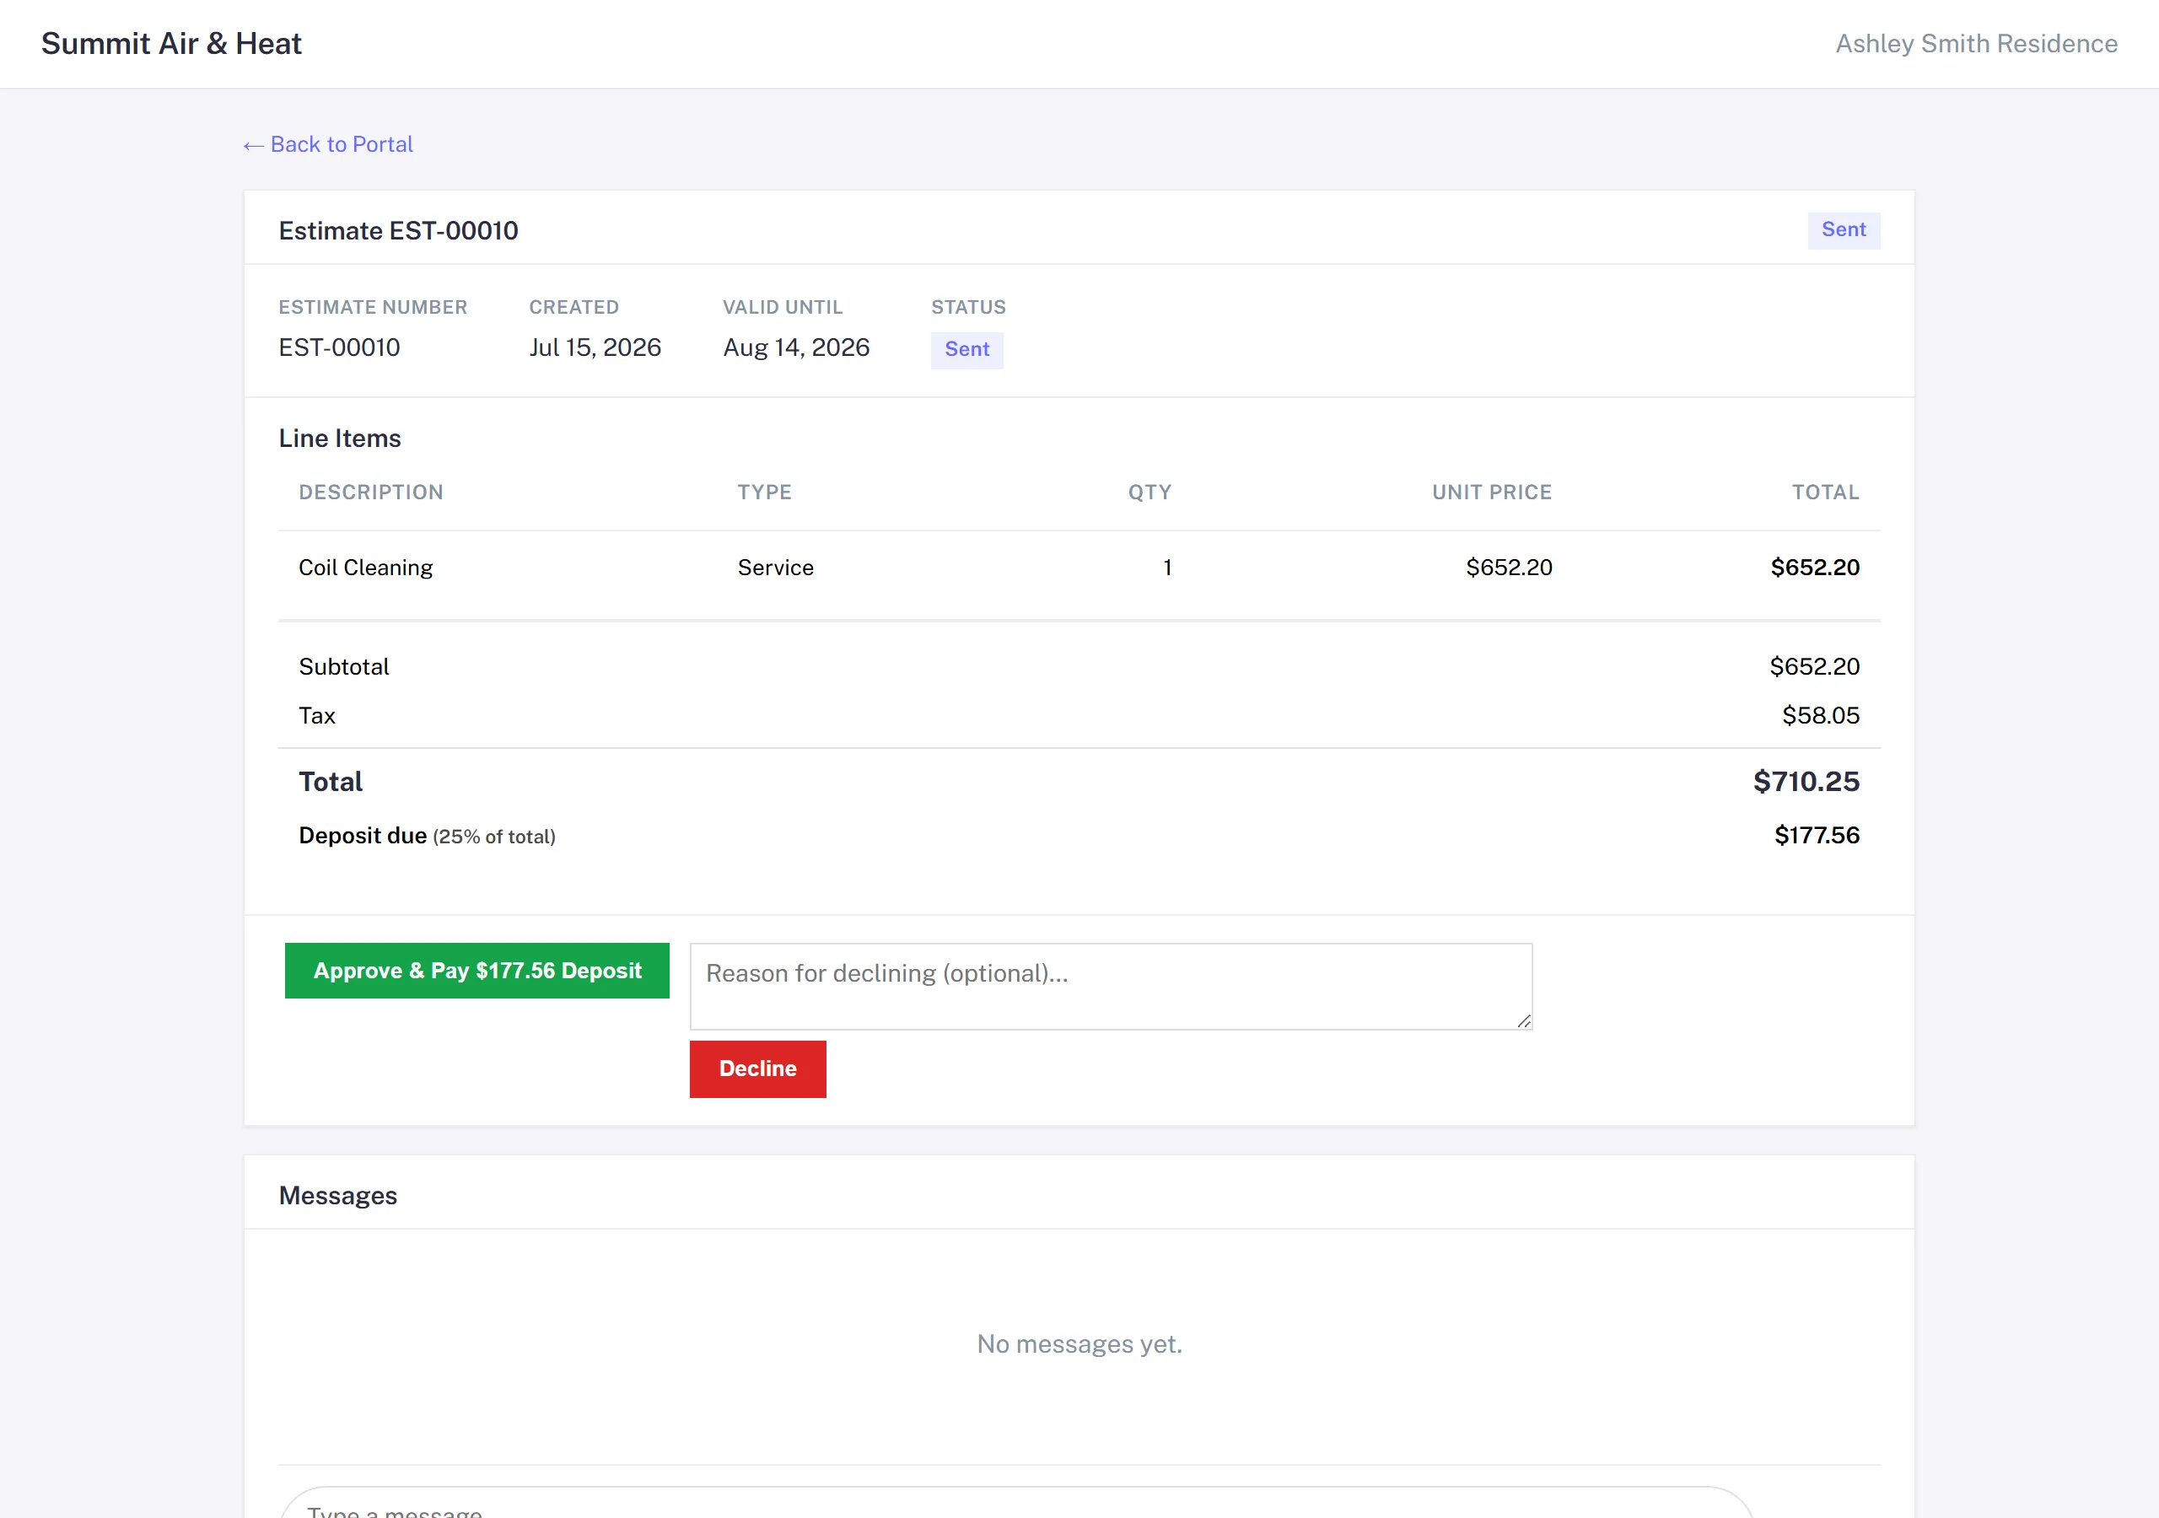Image resolution: width=2159 pixels, height=1518 pixels.
Task: Click the Sent badge in the estimate header
Action: click(1843, 229)
